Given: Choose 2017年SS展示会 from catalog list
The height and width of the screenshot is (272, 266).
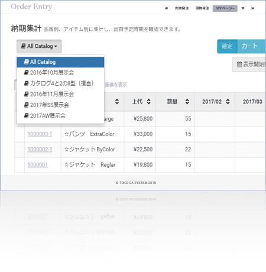Looking at the screenshot, I should (60, 105).
